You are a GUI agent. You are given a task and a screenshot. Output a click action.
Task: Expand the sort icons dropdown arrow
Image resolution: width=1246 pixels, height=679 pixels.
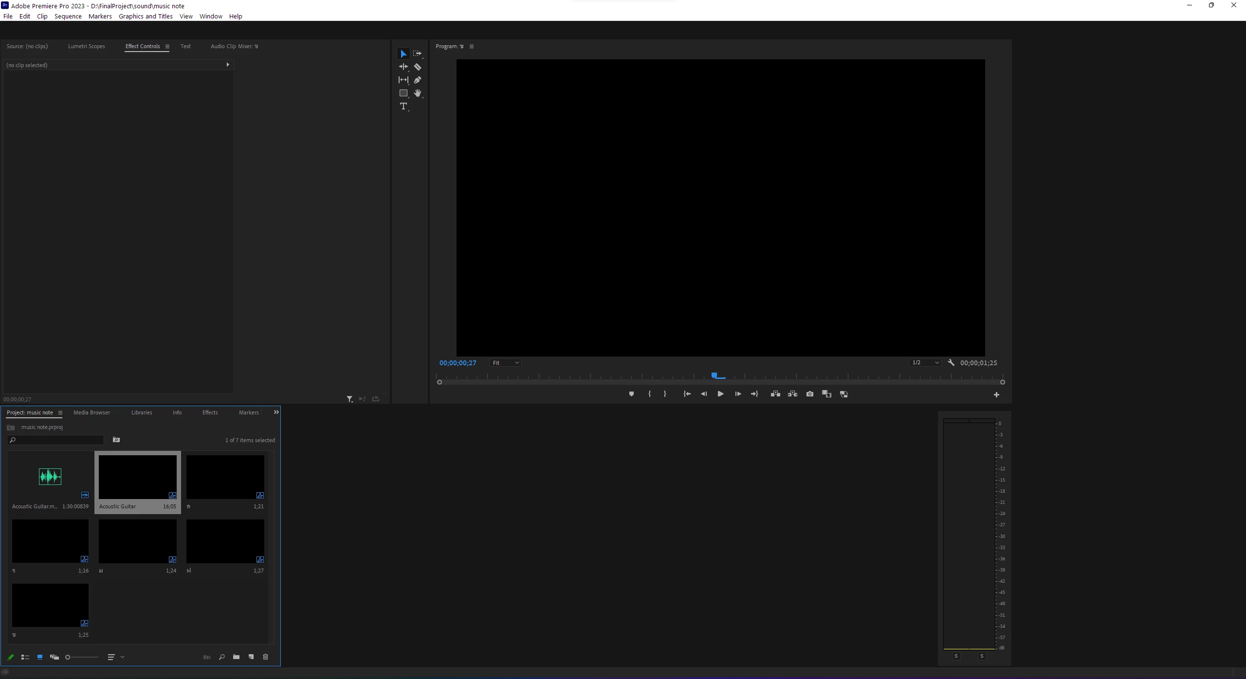coord(122,658)
